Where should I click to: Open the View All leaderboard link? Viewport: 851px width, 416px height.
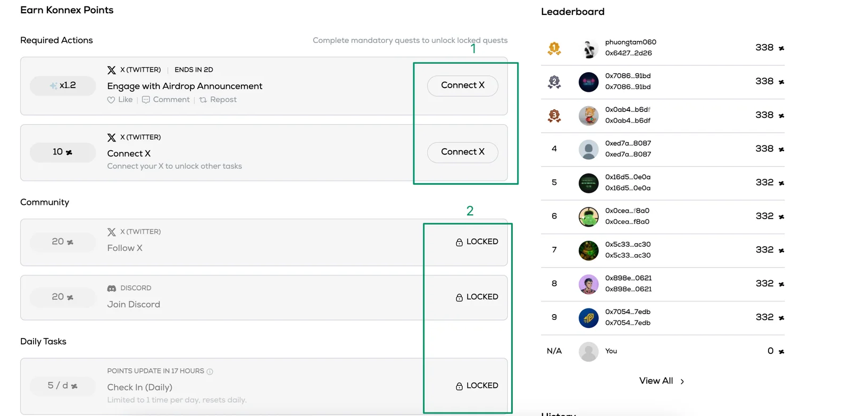coord(662,381)
